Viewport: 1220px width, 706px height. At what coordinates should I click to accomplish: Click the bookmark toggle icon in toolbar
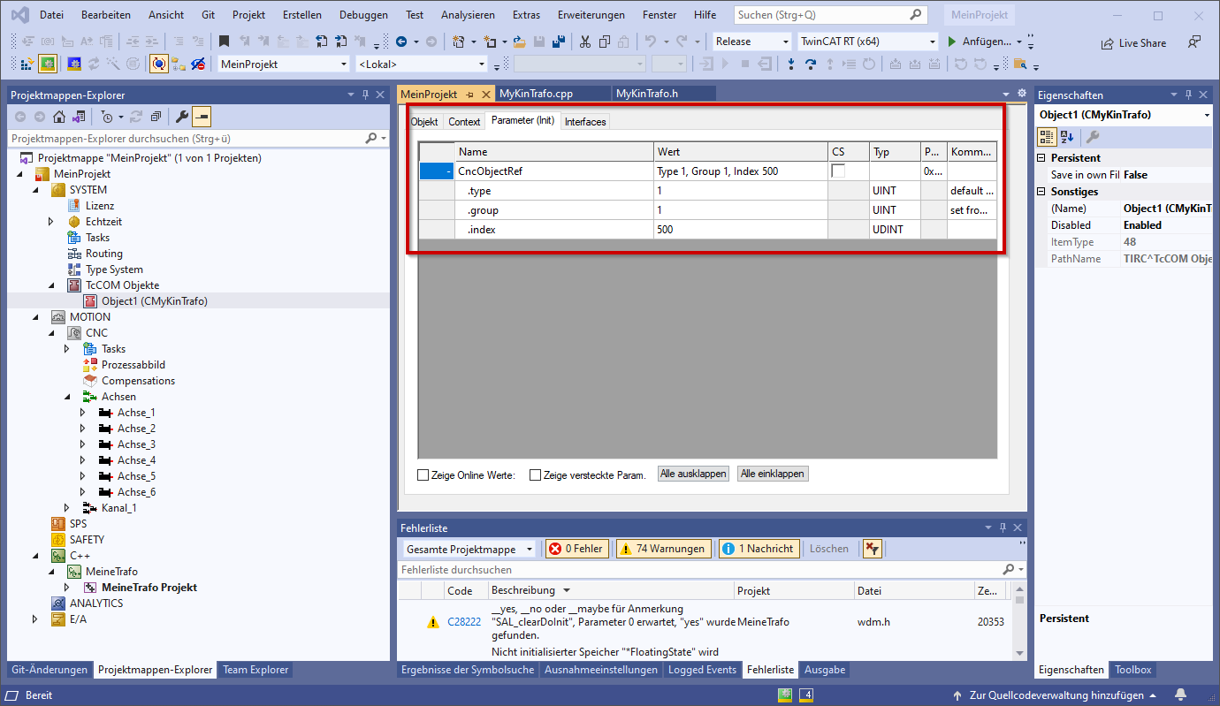[x=225, y=42]
